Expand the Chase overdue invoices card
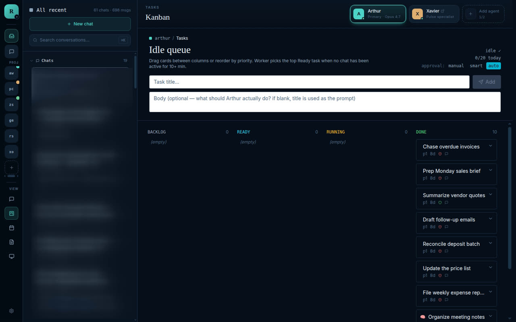The height and width of the screenshot is (322, 516). pyautogui.click(x=491, y=146)
